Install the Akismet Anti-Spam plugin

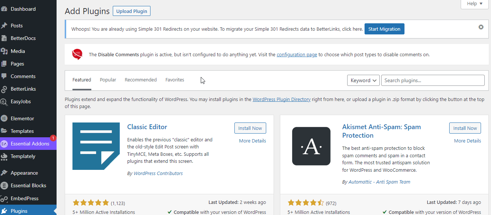[x=465, y=128]
